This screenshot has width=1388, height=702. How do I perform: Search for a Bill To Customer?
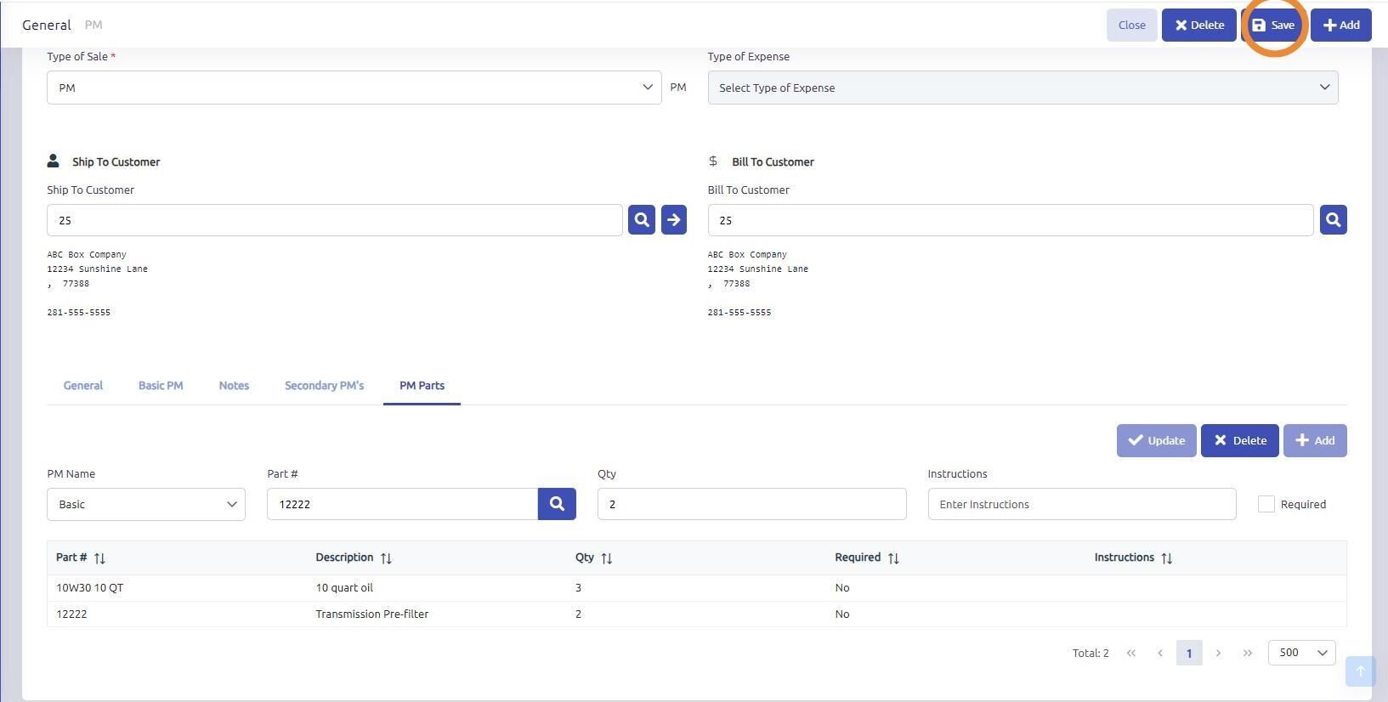coord(1333,220)
